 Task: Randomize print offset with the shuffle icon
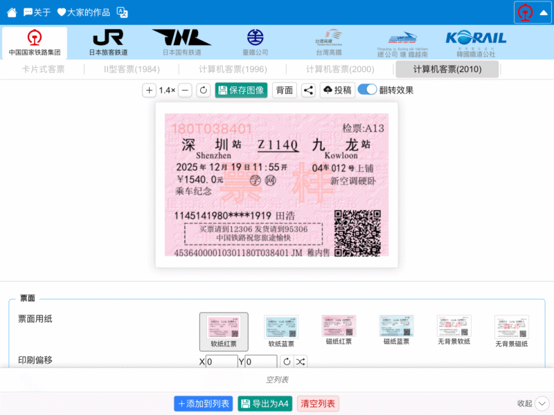pyautogui.click(x=301, y=362)
